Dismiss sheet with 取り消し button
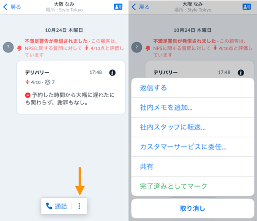 click(x=193, y=209)
